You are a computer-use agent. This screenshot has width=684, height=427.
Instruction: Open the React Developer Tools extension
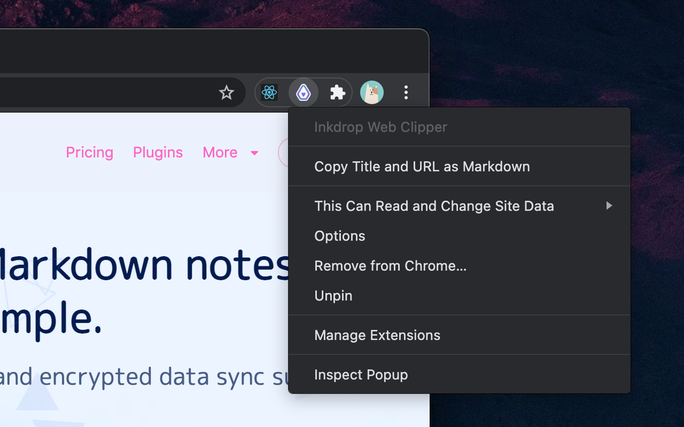click(269, 93)
